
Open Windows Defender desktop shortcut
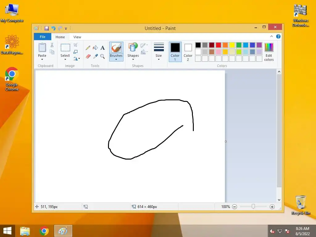click(x=301, y=15)
